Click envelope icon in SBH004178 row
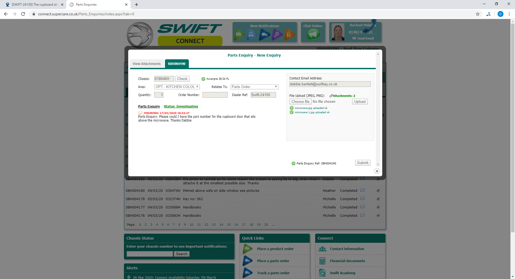 click(x=362, y=199)
